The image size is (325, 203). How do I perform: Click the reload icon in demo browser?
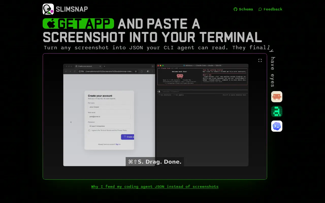[75, 71]
